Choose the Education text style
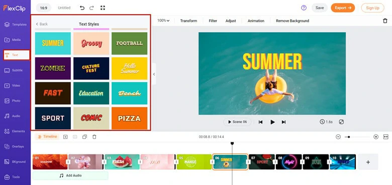392x185 pixels. point(91,93)
